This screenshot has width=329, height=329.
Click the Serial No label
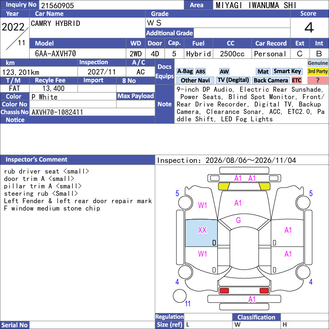tap(14, 325)
